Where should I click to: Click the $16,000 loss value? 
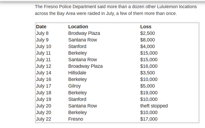[149, 66]
